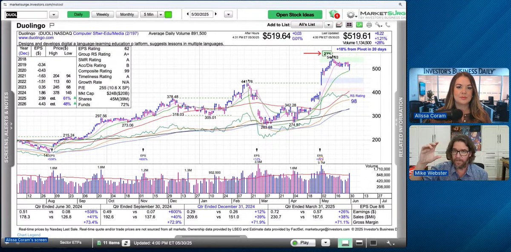Click the chart view icon in toolbar
This screenshot has height=252, width=511.
click(x=339, y=25)
